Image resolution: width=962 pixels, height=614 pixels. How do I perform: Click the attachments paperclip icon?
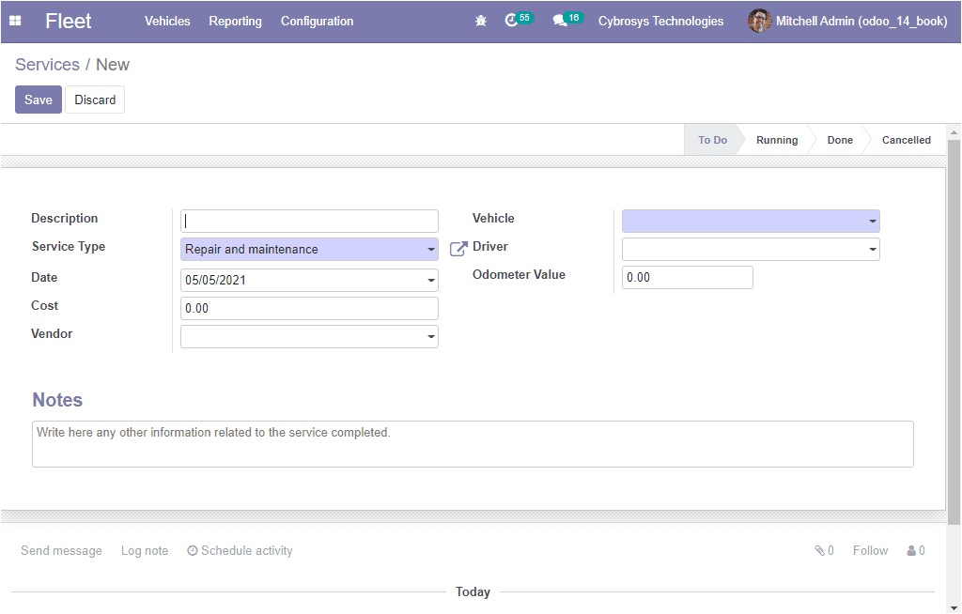(819, 550)
